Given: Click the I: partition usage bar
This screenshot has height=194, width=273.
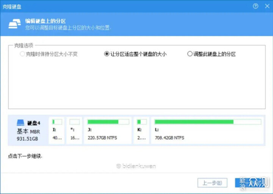Looking at the screenshot, I should coord(57,122).
